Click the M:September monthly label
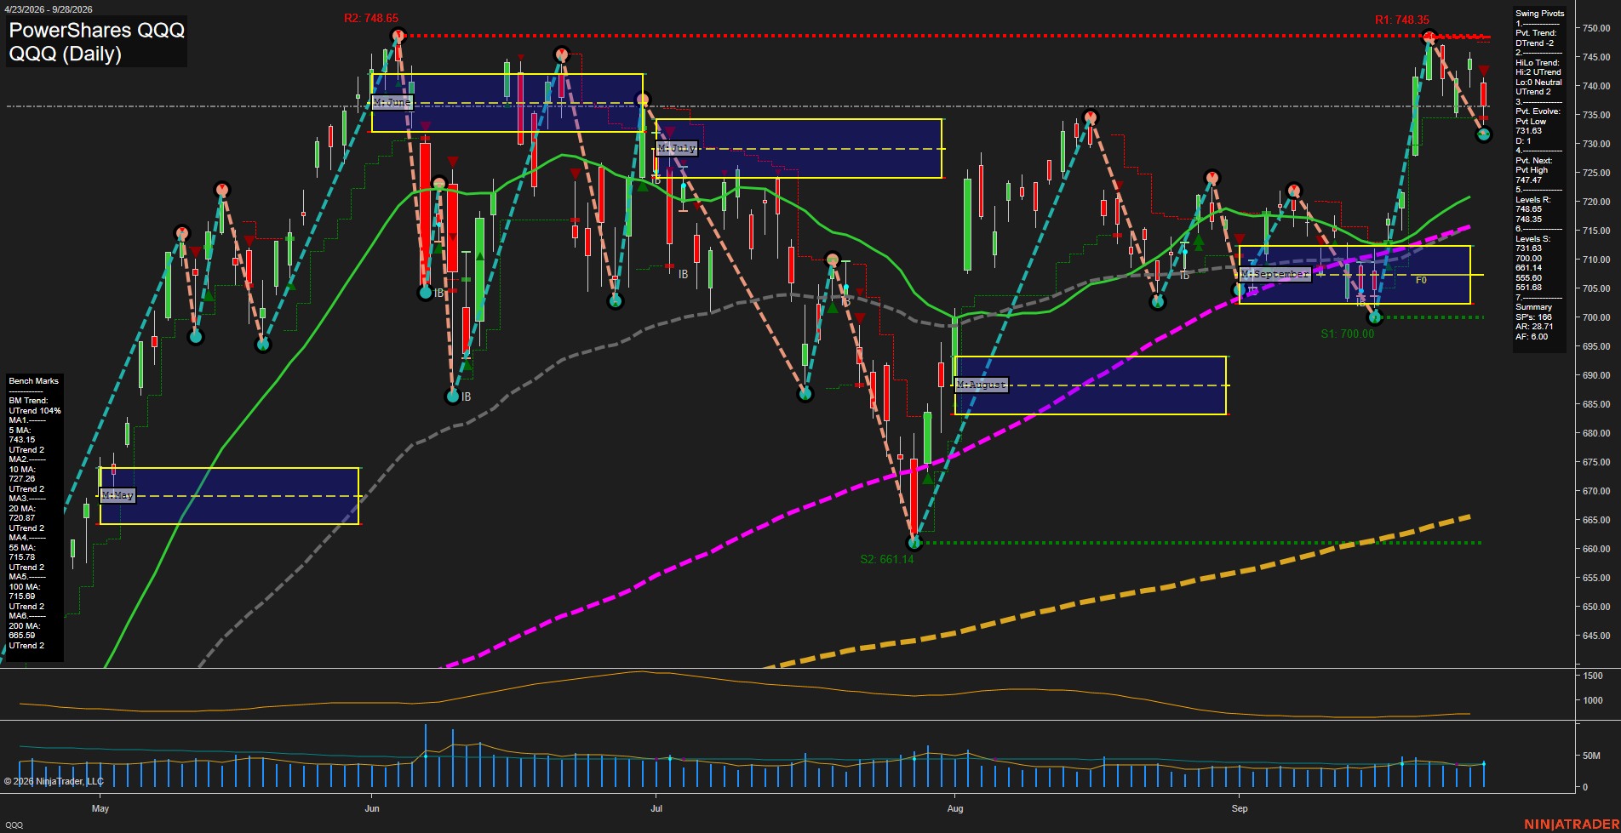 point(1274,274)
